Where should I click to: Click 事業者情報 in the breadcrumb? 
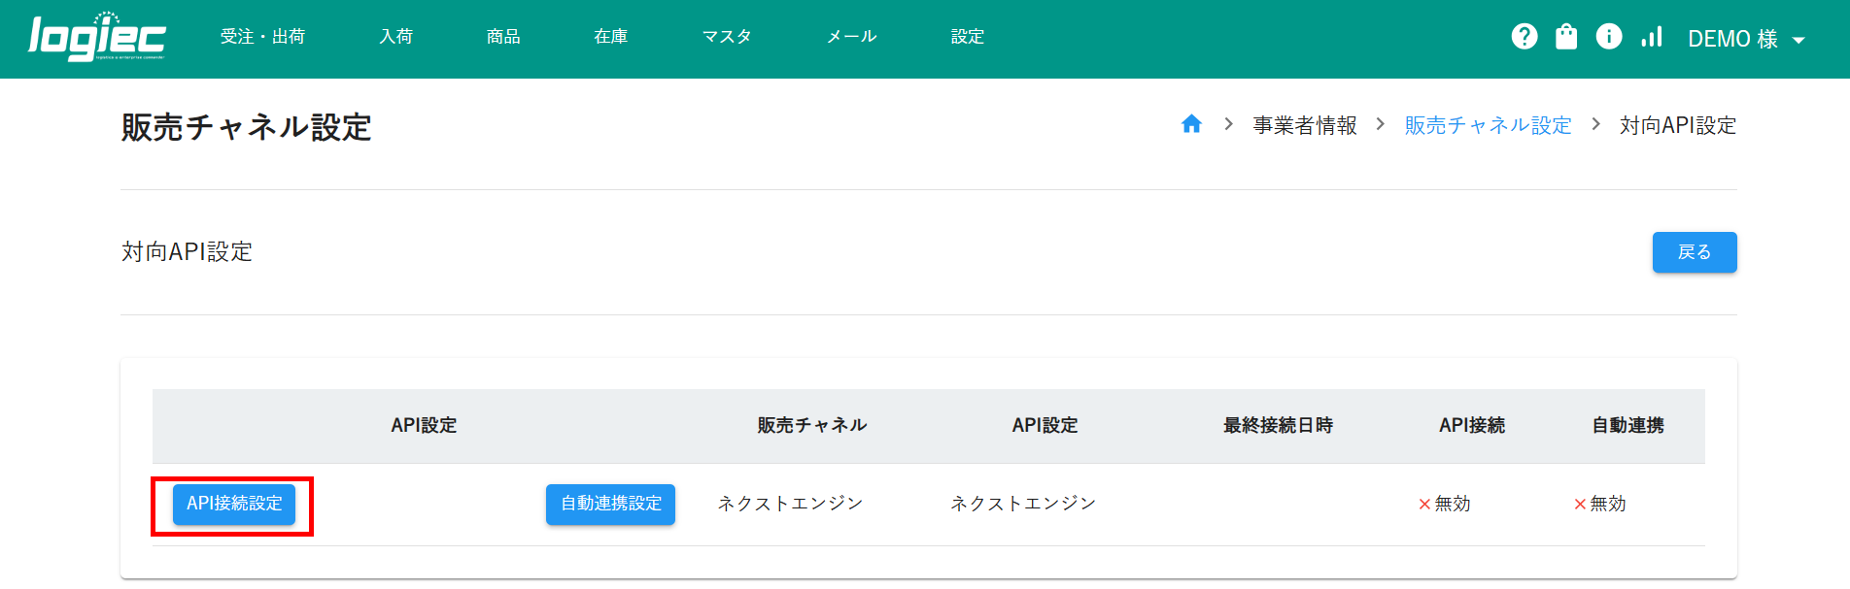(x=1304, y=125)
